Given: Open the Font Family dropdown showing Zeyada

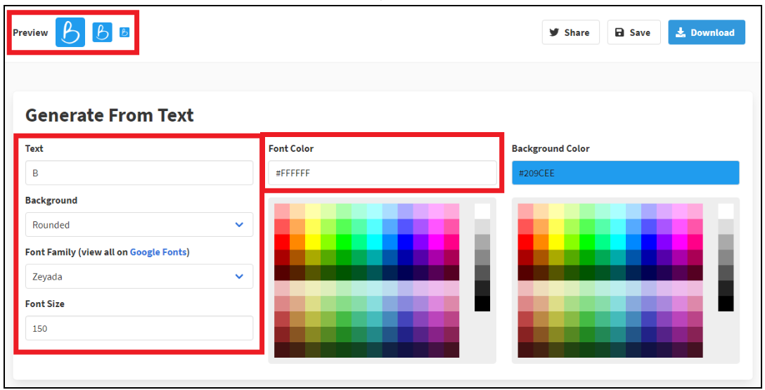Looking at the screenshot, I should click(139, 276).
